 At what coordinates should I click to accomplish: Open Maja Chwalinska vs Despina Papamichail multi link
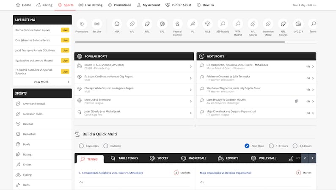click(226, 173)
